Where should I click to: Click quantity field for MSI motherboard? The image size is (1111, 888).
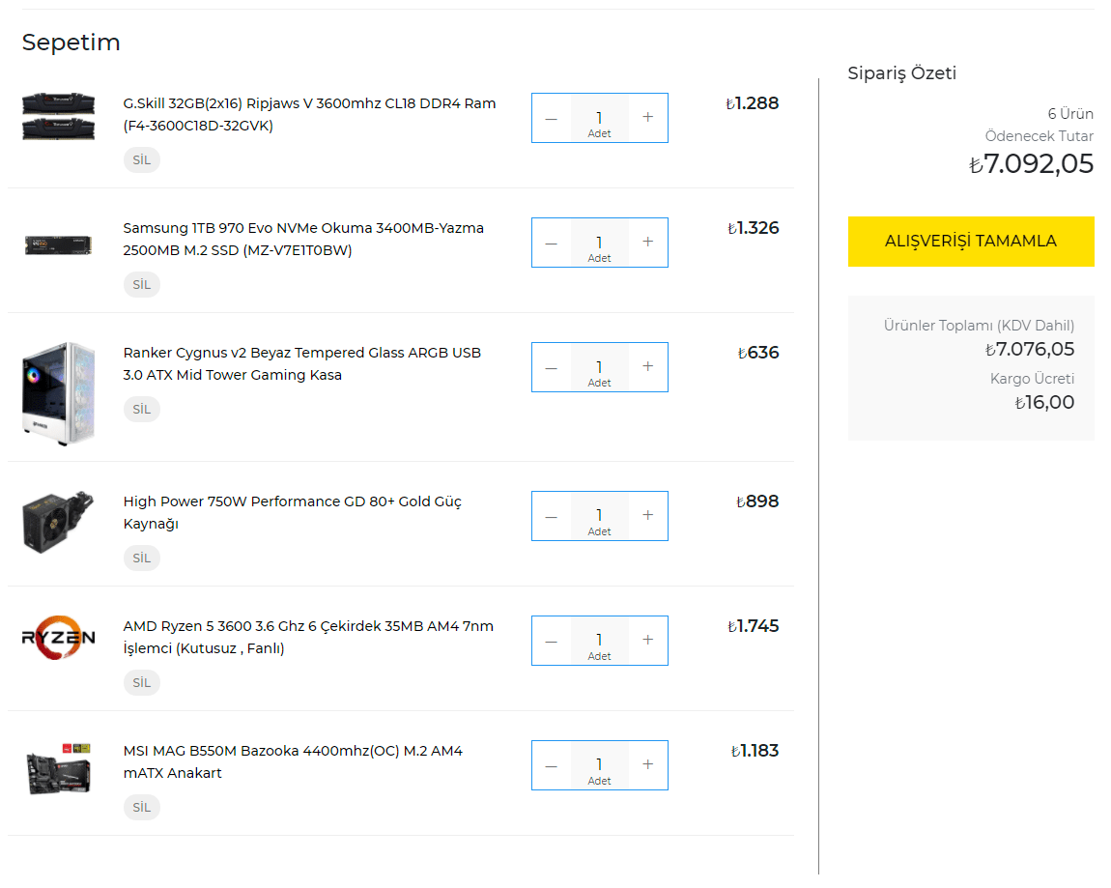click(x=599, y=765)
